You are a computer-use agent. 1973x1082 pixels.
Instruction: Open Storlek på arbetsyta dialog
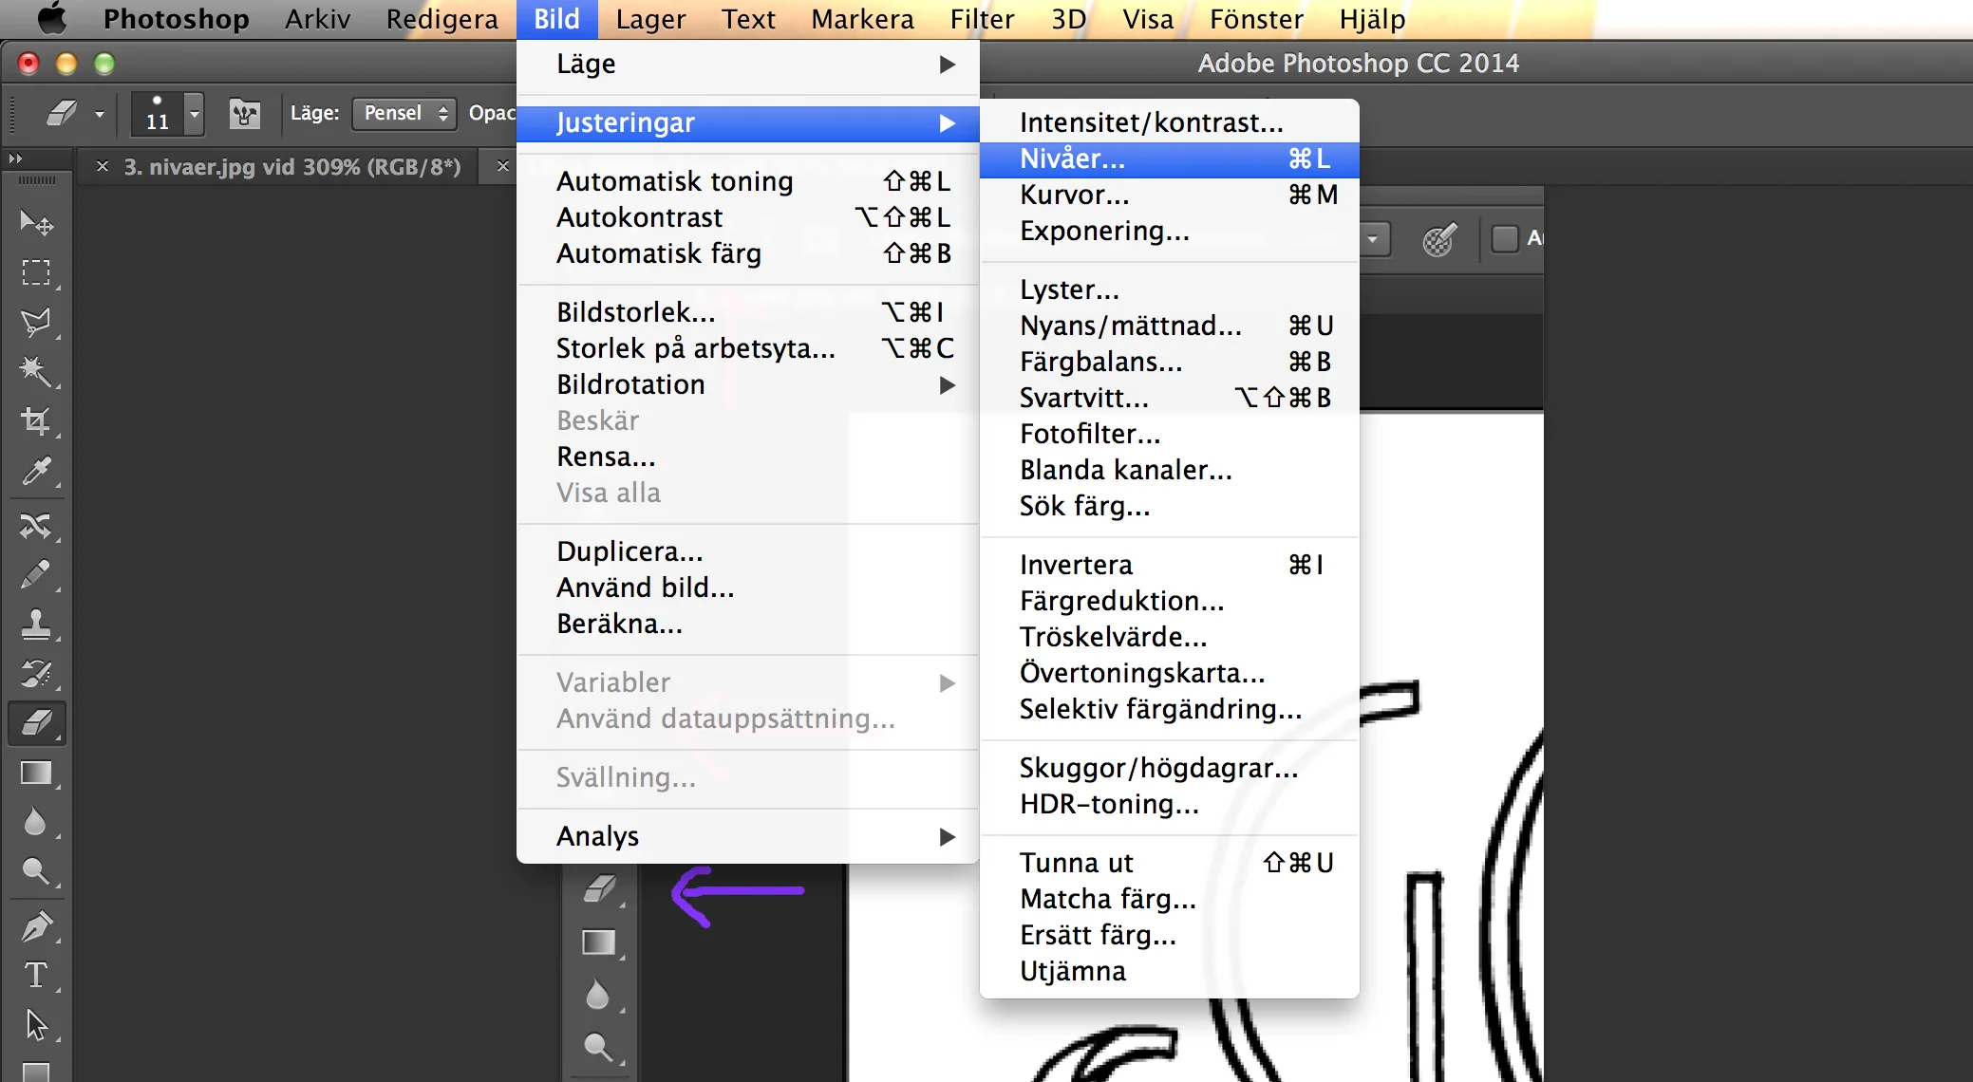(748, 348)
